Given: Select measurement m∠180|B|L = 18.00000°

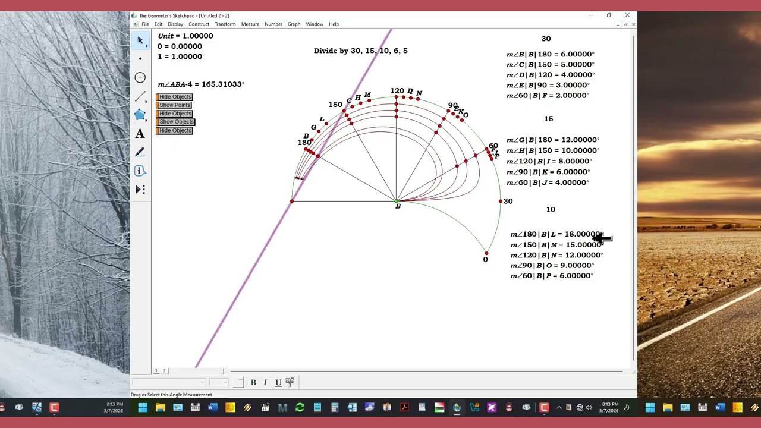Looking at the screenshot, I should click(557, 234).
